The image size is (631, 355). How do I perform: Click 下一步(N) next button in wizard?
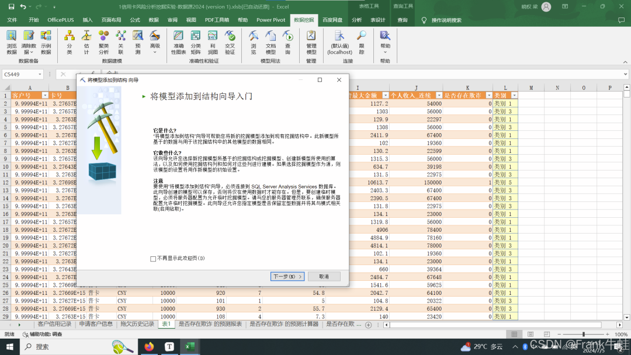287,277
